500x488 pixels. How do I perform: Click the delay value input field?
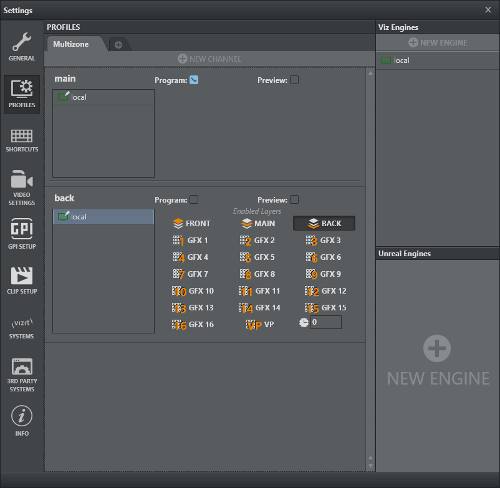coord(326,322)
